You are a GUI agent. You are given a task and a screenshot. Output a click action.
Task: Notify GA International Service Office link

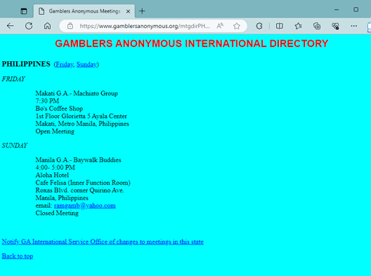[x=103, y=242]
